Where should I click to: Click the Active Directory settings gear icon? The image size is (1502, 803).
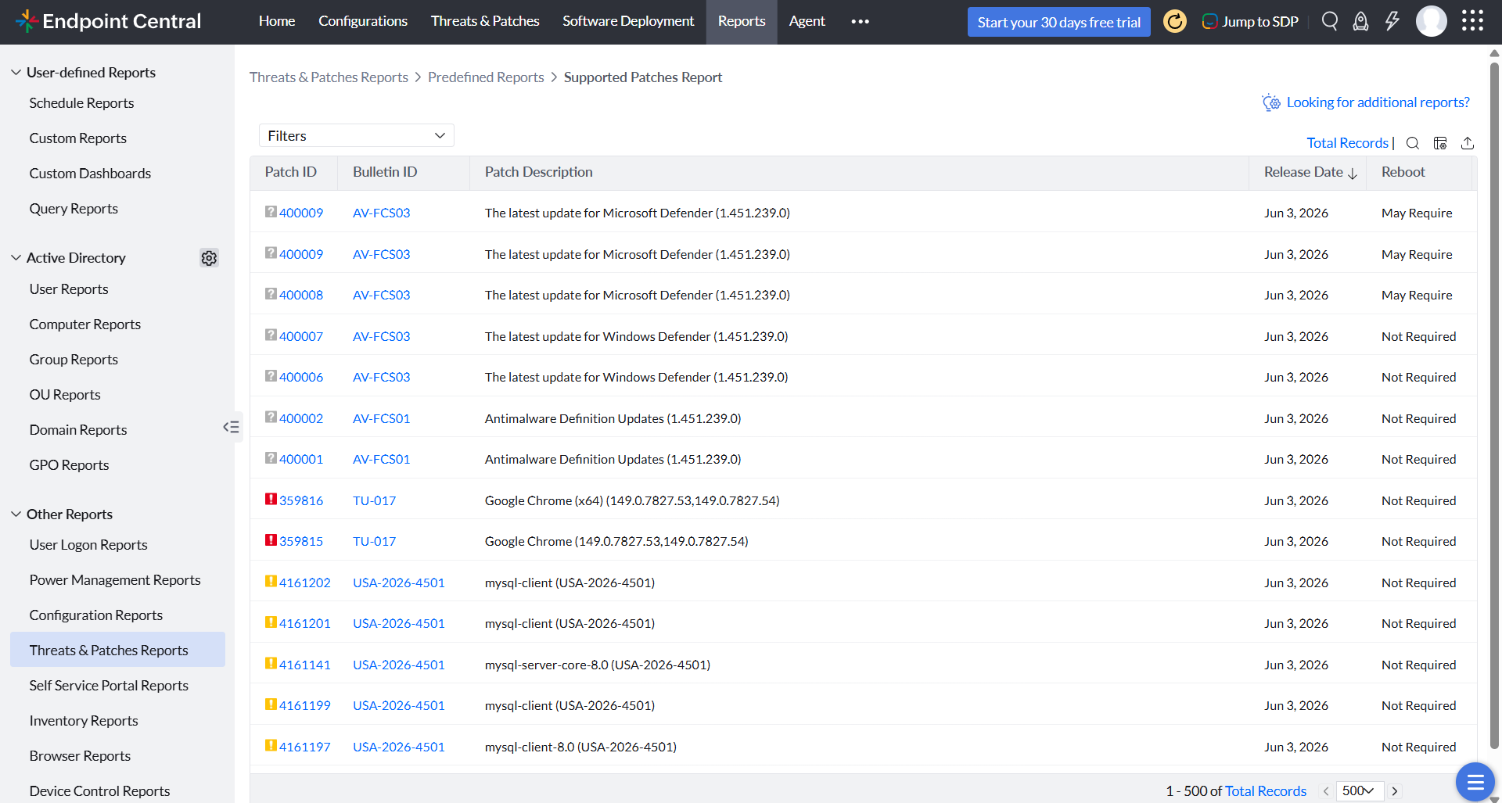(x=209, y=258)
